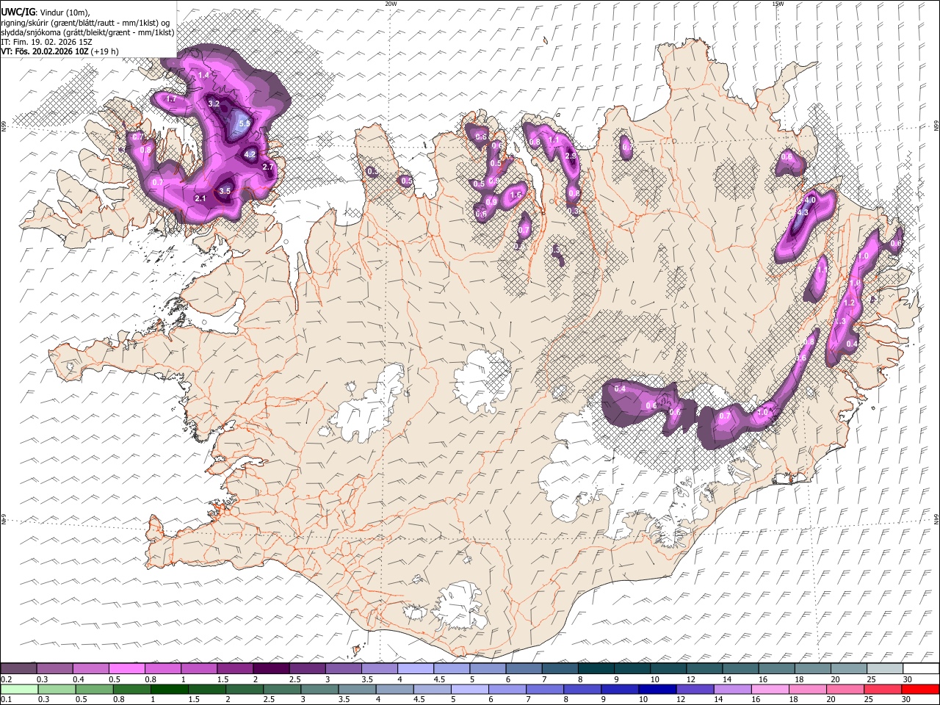940x705 pixels.
Task: Click the dark teal top legend swatch between 9 and 10
Action: [632, 669]
